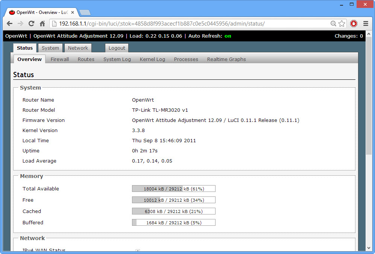Select the kernel version value 3.3.8
This screenshot has width=375, height=254.
(138, 130)
